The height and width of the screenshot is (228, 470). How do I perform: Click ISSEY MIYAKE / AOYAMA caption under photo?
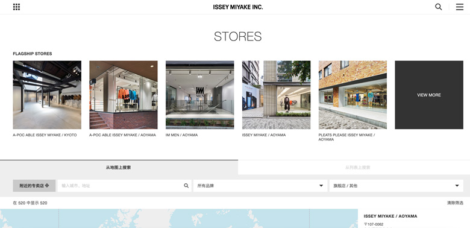click(x=264, y=135)
